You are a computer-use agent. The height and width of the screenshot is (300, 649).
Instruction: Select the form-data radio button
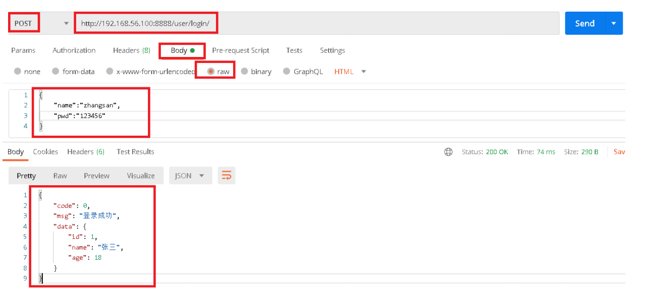tap(56, 71)
